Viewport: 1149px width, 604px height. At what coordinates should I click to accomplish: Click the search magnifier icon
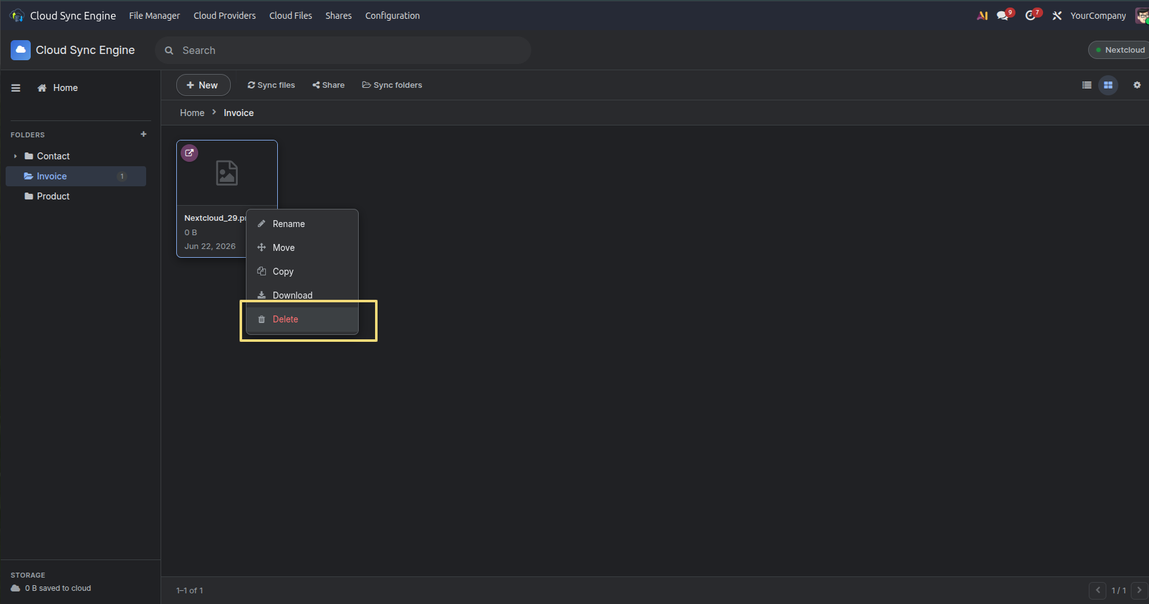(x=169, y=50)
